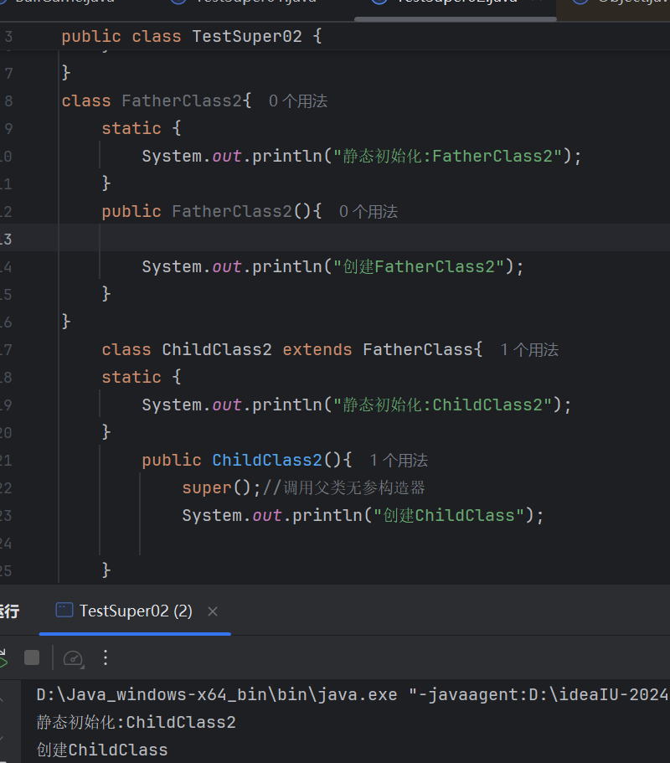Place cursor on the highlighted empty line 13

click(335, 239)
